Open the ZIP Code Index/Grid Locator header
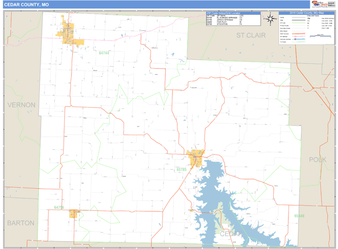 click(x=233, y=12)
